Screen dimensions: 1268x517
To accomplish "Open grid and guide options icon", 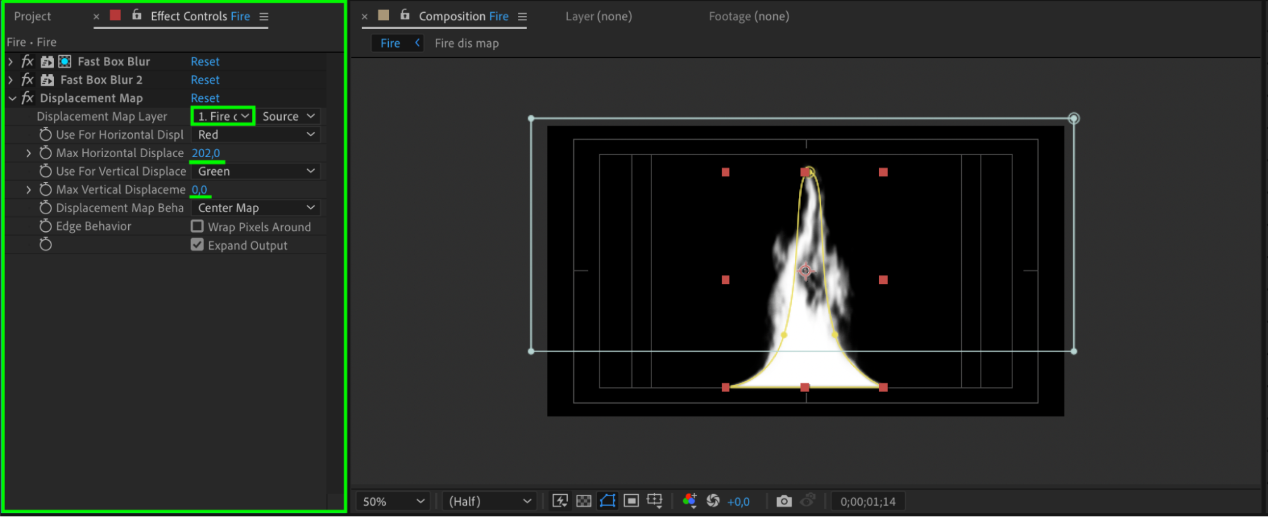I will coord(655,501).
